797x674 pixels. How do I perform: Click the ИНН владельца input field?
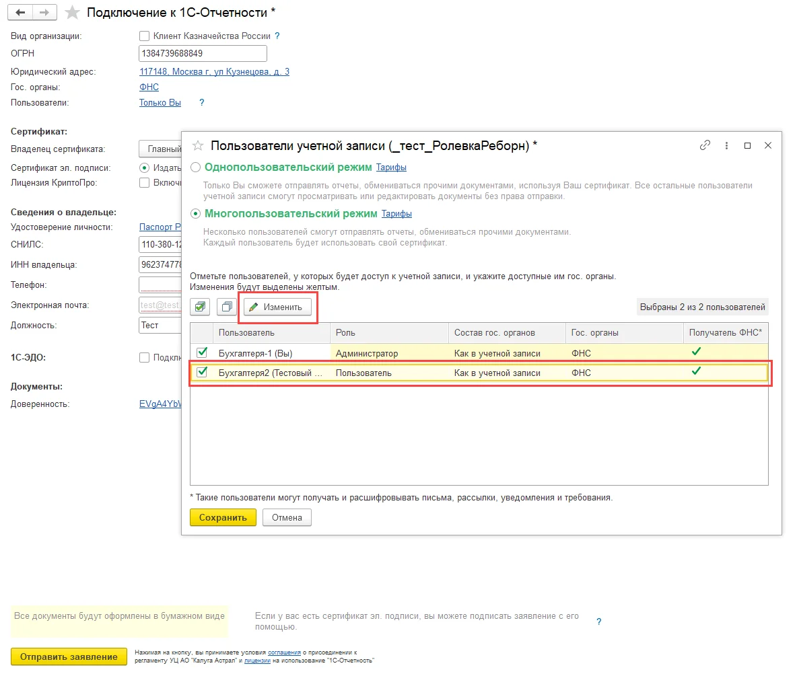160,264
